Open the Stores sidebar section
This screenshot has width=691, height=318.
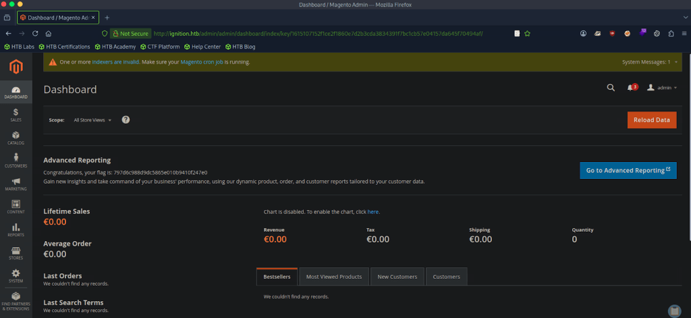(16, 253)
